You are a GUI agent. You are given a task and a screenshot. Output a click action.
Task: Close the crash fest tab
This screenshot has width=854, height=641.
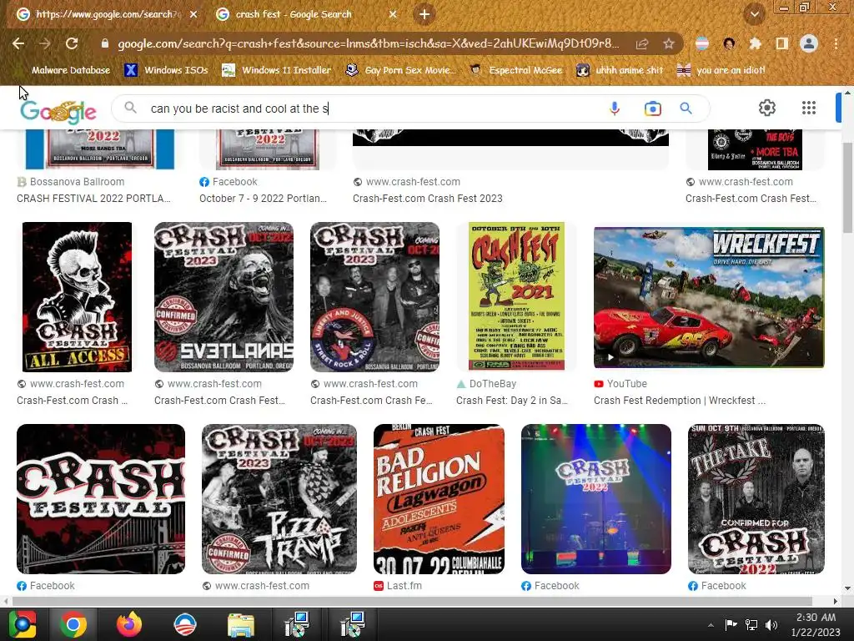point(392,15)
